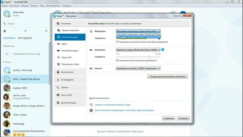Screen dimensions: 243x137
Task: Open the Звуки settings page
Action: coord(70,44)
